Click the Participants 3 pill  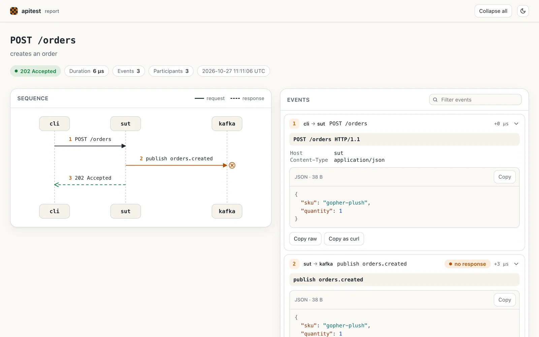click(x=171, y=71)
